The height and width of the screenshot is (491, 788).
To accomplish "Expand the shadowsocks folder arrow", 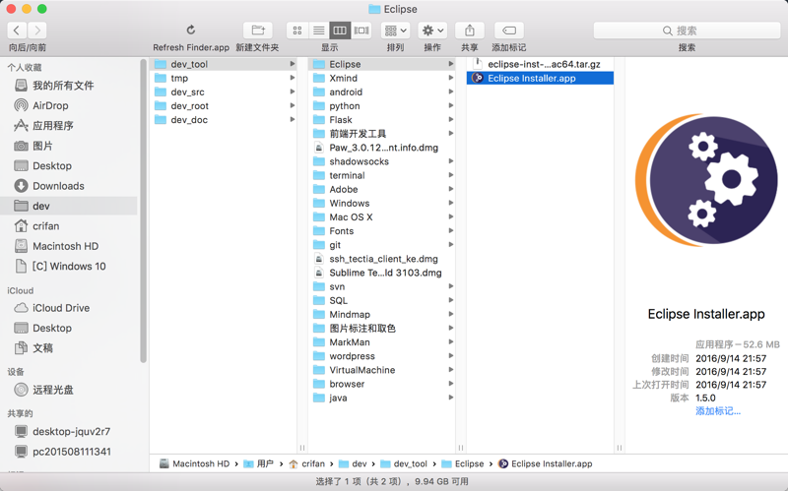I will [451, 161].
